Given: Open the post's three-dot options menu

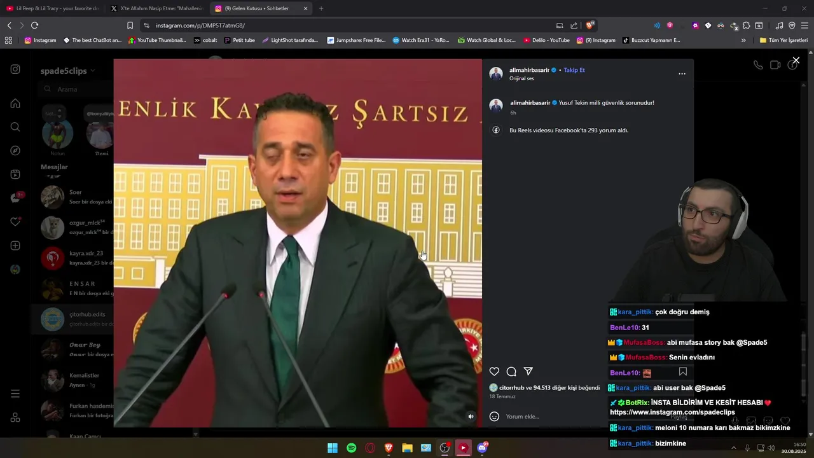Looking at the screenshot, I should pos(682,74).
